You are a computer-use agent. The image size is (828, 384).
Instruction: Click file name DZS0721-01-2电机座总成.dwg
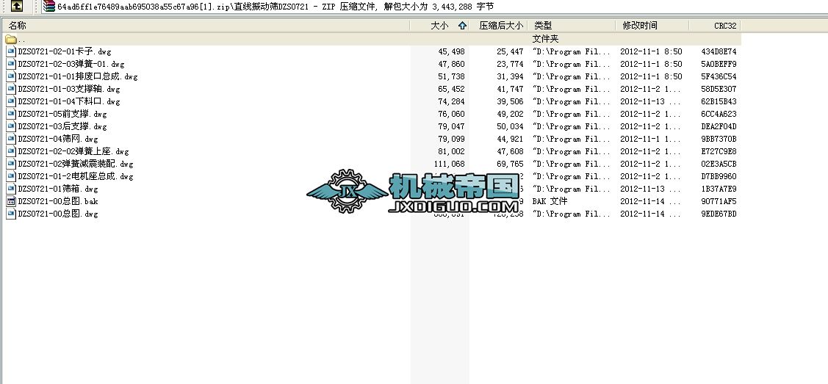pyautogui.click(x=76, y=177)
